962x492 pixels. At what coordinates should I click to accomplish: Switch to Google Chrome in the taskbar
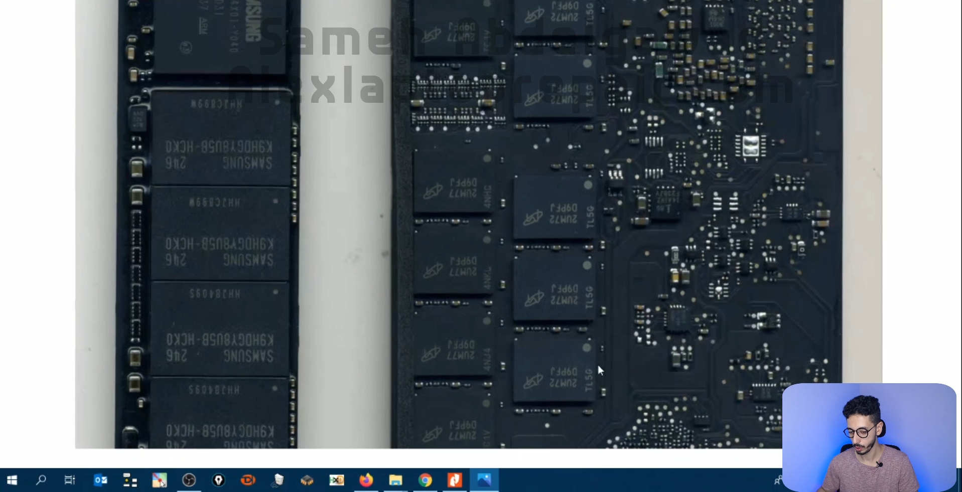point(425,480)
